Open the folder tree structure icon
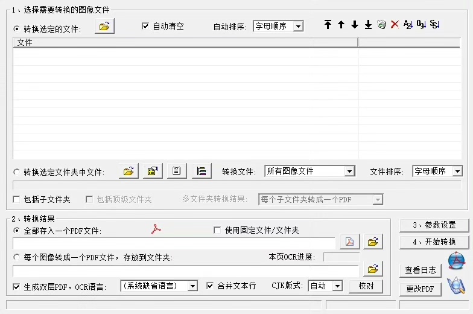This screenshot has width=473, height=314. pyautogui.click(x=202, y=171)
